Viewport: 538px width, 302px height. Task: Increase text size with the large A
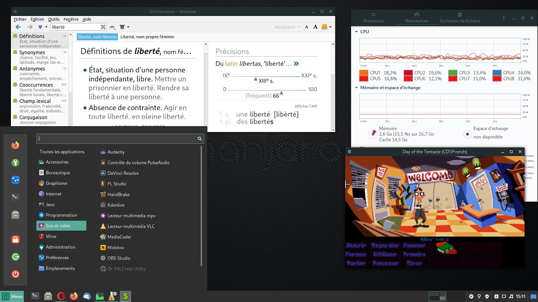tap(315, 27)
